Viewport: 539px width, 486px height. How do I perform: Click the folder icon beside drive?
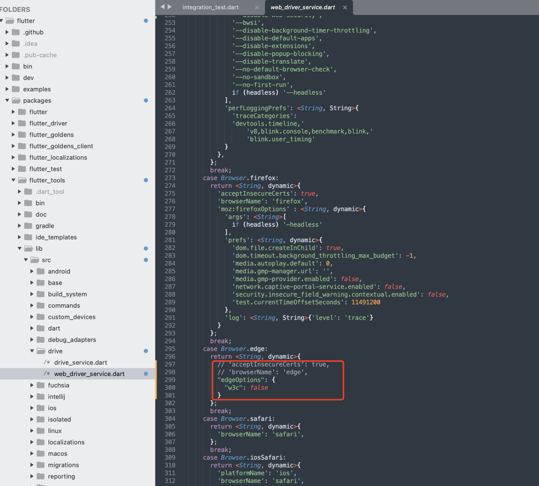(41, 351)
